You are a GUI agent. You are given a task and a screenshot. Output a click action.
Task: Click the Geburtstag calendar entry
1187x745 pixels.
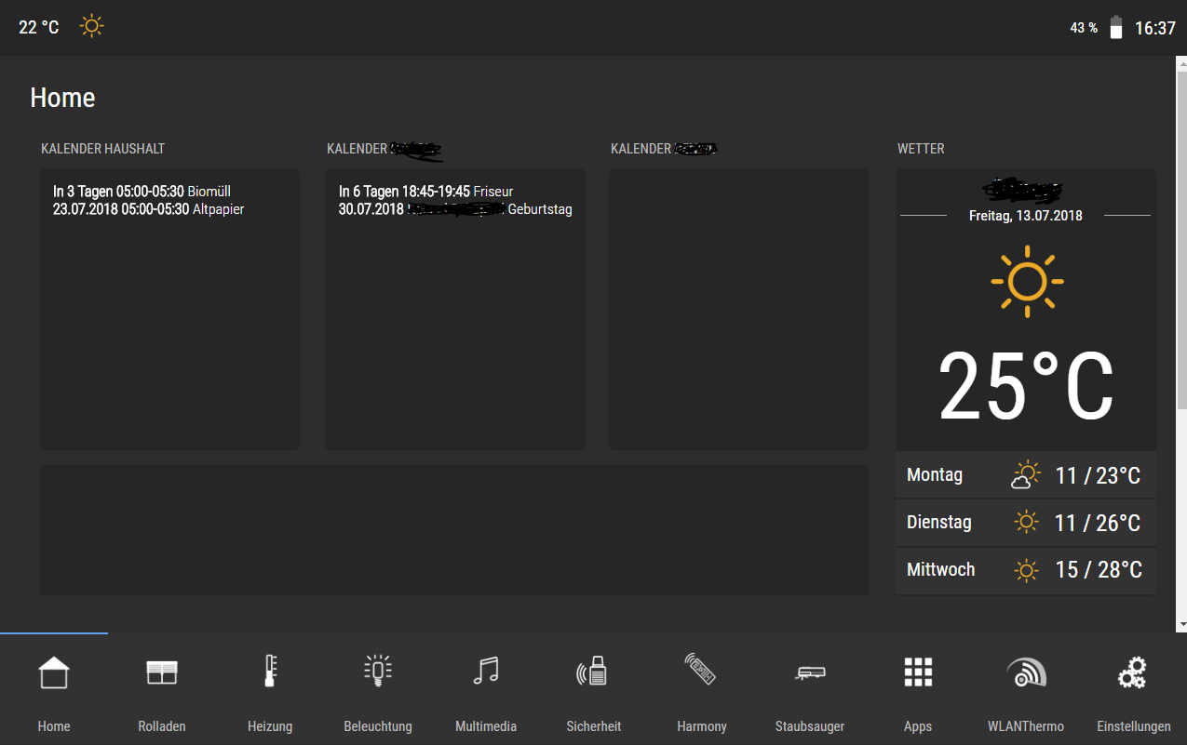pyautogui.click(x=455, y=209)
